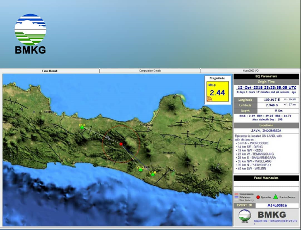This screenshot has height=230, width=301.
Task: Click the 28 km E - BANJARNEGARA entry
Action: click(x=256, y=158)
